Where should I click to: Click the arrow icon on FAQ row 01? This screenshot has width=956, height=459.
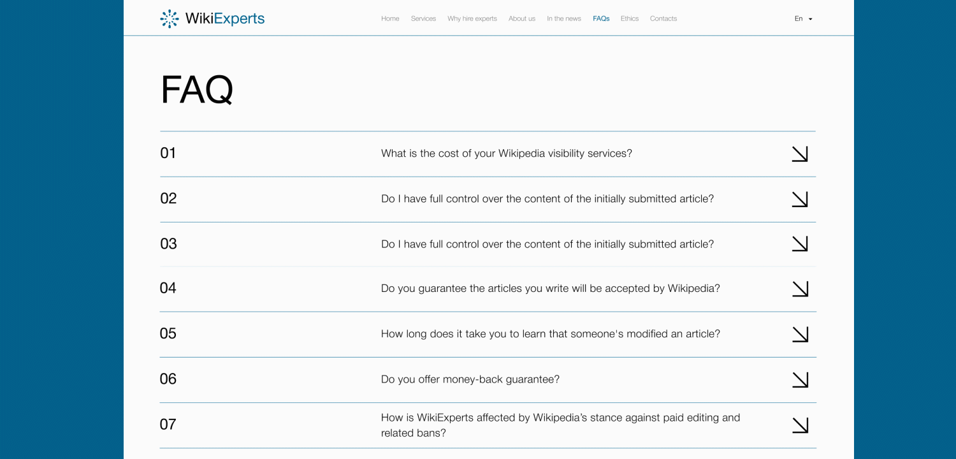click(800, 154)
